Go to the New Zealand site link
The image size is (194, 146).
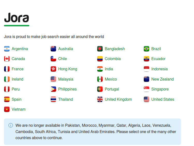[162, 79]
